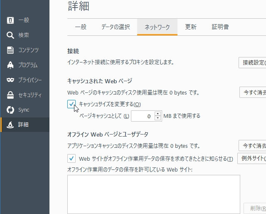Click the キャッシュサイズを変更する label text
Viewport: 266px width, 214px height.
tap(110, 104)
